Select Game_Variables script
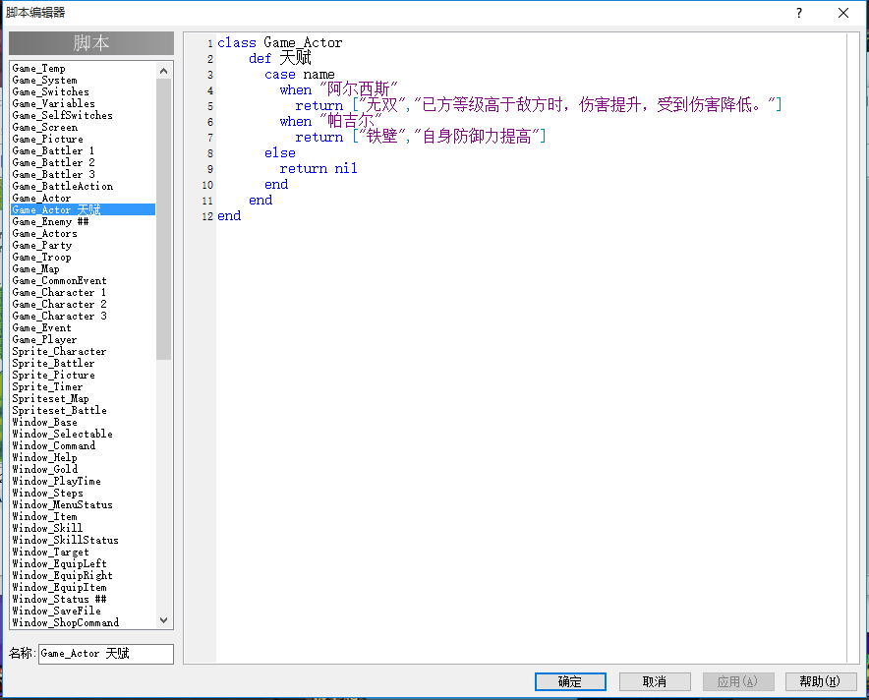The width and height of the screenshot is (869, 700). click(84, 103)
